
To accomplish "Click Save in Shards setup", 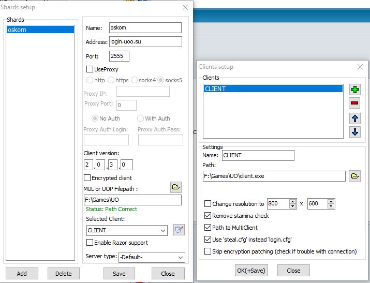I will 120,273.
